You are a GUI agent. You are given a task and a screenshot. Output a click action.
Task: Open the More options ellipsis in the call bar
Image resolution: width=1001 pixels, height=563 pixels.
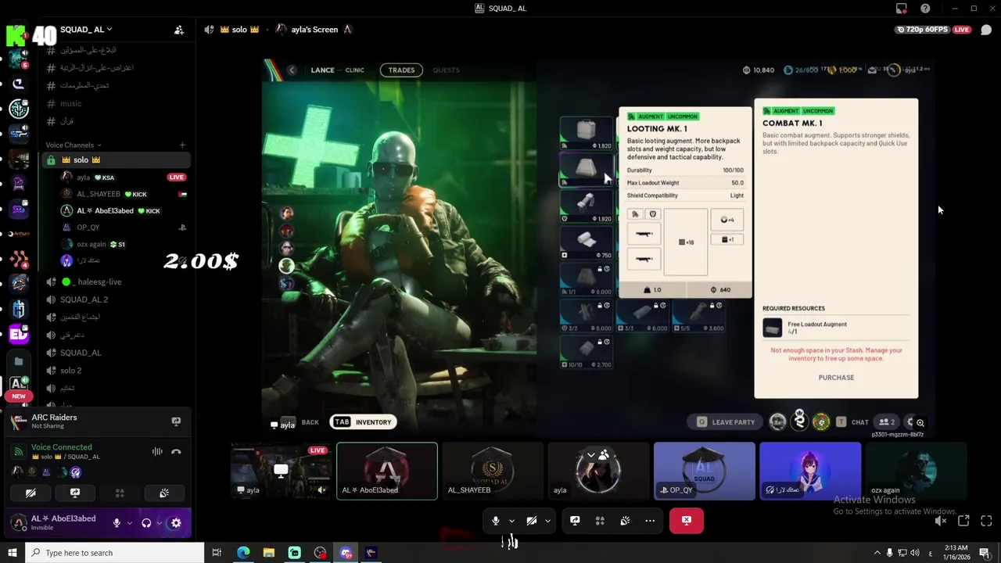(x=650, y=521)
